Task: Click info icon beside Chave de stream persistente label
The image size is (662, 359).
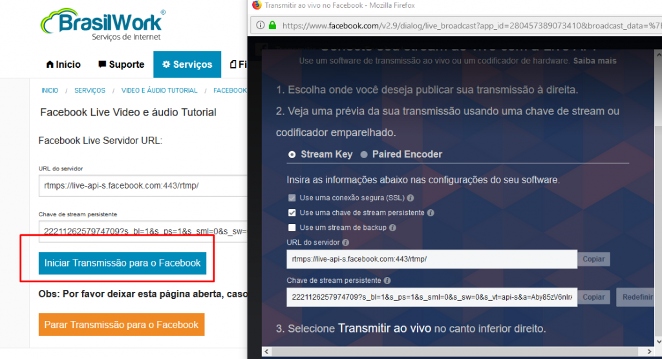Action: tap(387, 280)
